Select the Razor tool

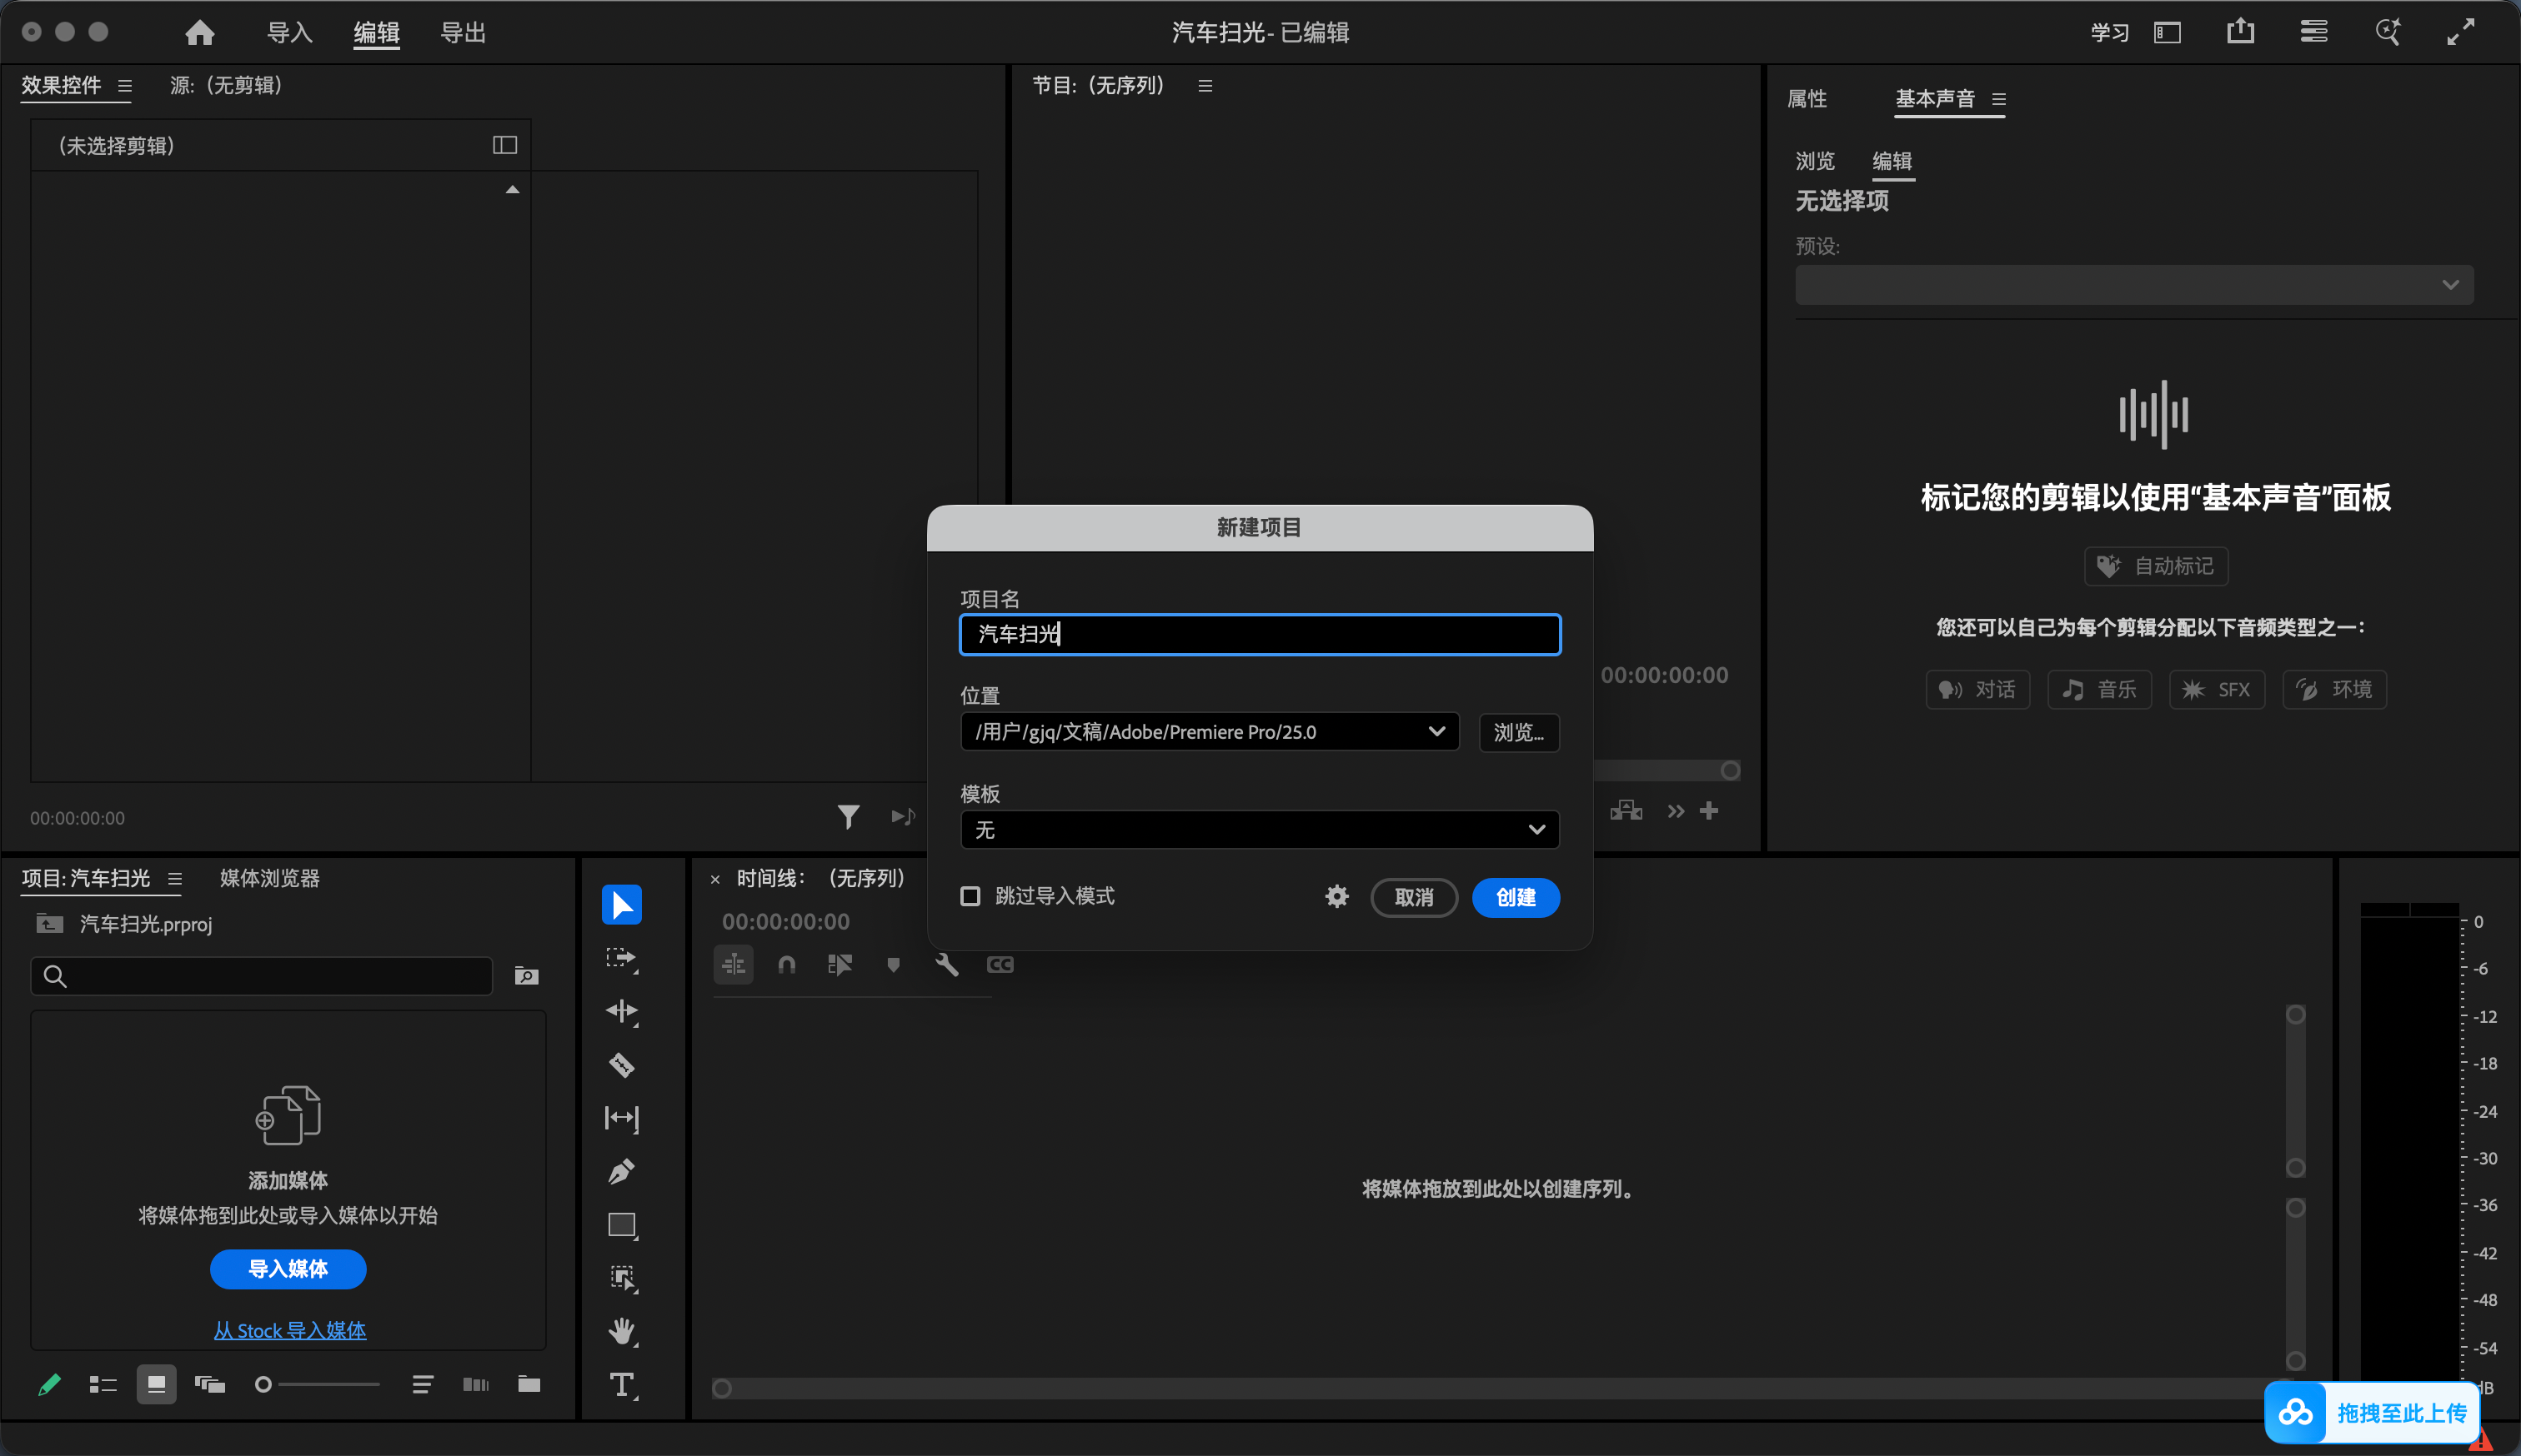pos(621,1065)
